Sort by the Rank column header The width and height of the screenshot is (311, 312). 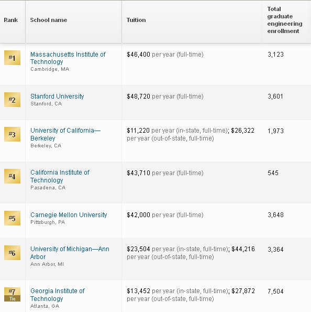point(10,20)
